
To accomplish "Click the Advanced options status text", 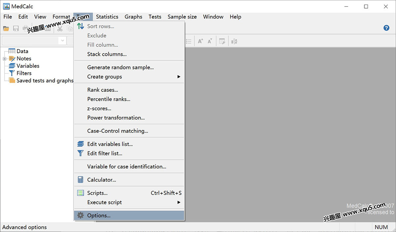I will [x=24, y=227].
